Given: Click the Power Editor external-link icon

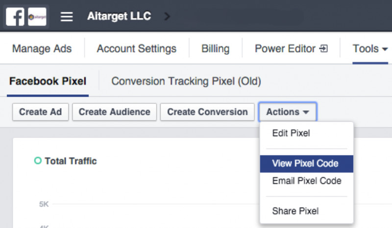Looking at the screenshot, I should (x=323, y=48).
